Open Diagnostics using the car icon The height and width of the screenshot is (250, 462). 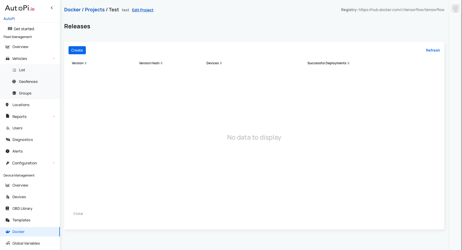7,140
